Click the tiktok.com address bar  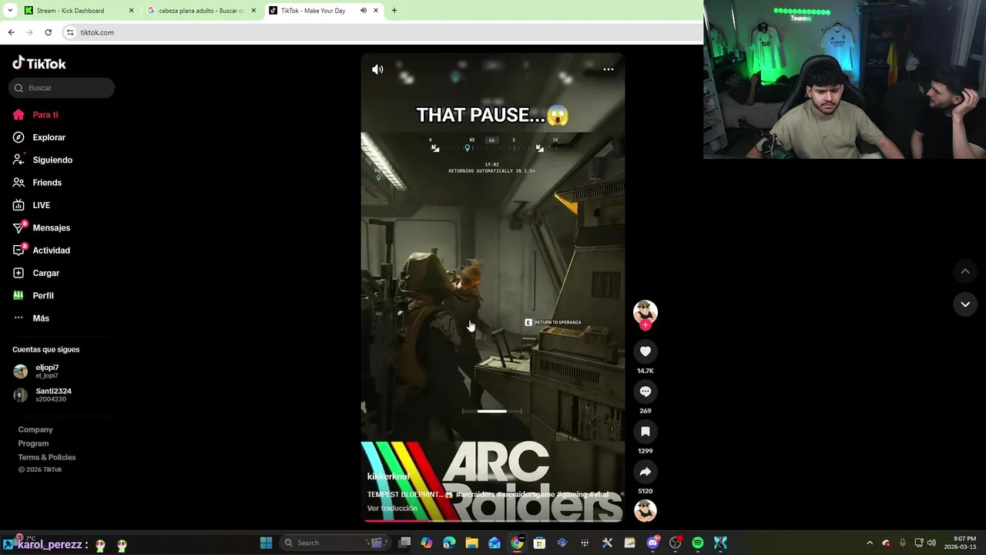(381, 32)
